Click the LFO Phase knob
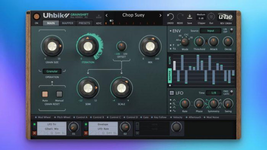This screenshot has height=150, width=267. pos(199,104)
